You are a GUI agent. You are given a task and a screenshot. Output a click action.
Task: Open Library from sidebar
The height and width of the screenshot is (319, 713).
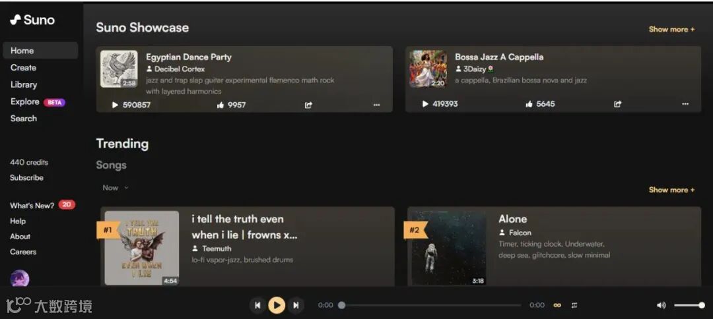point(24,84)
